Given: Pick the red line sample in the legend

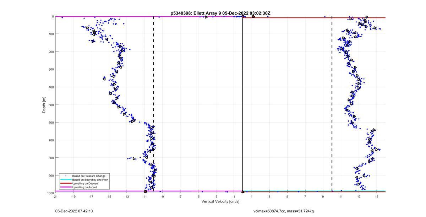Looking at the screenshot, I should pyautogui.click(x=66, y=183).
